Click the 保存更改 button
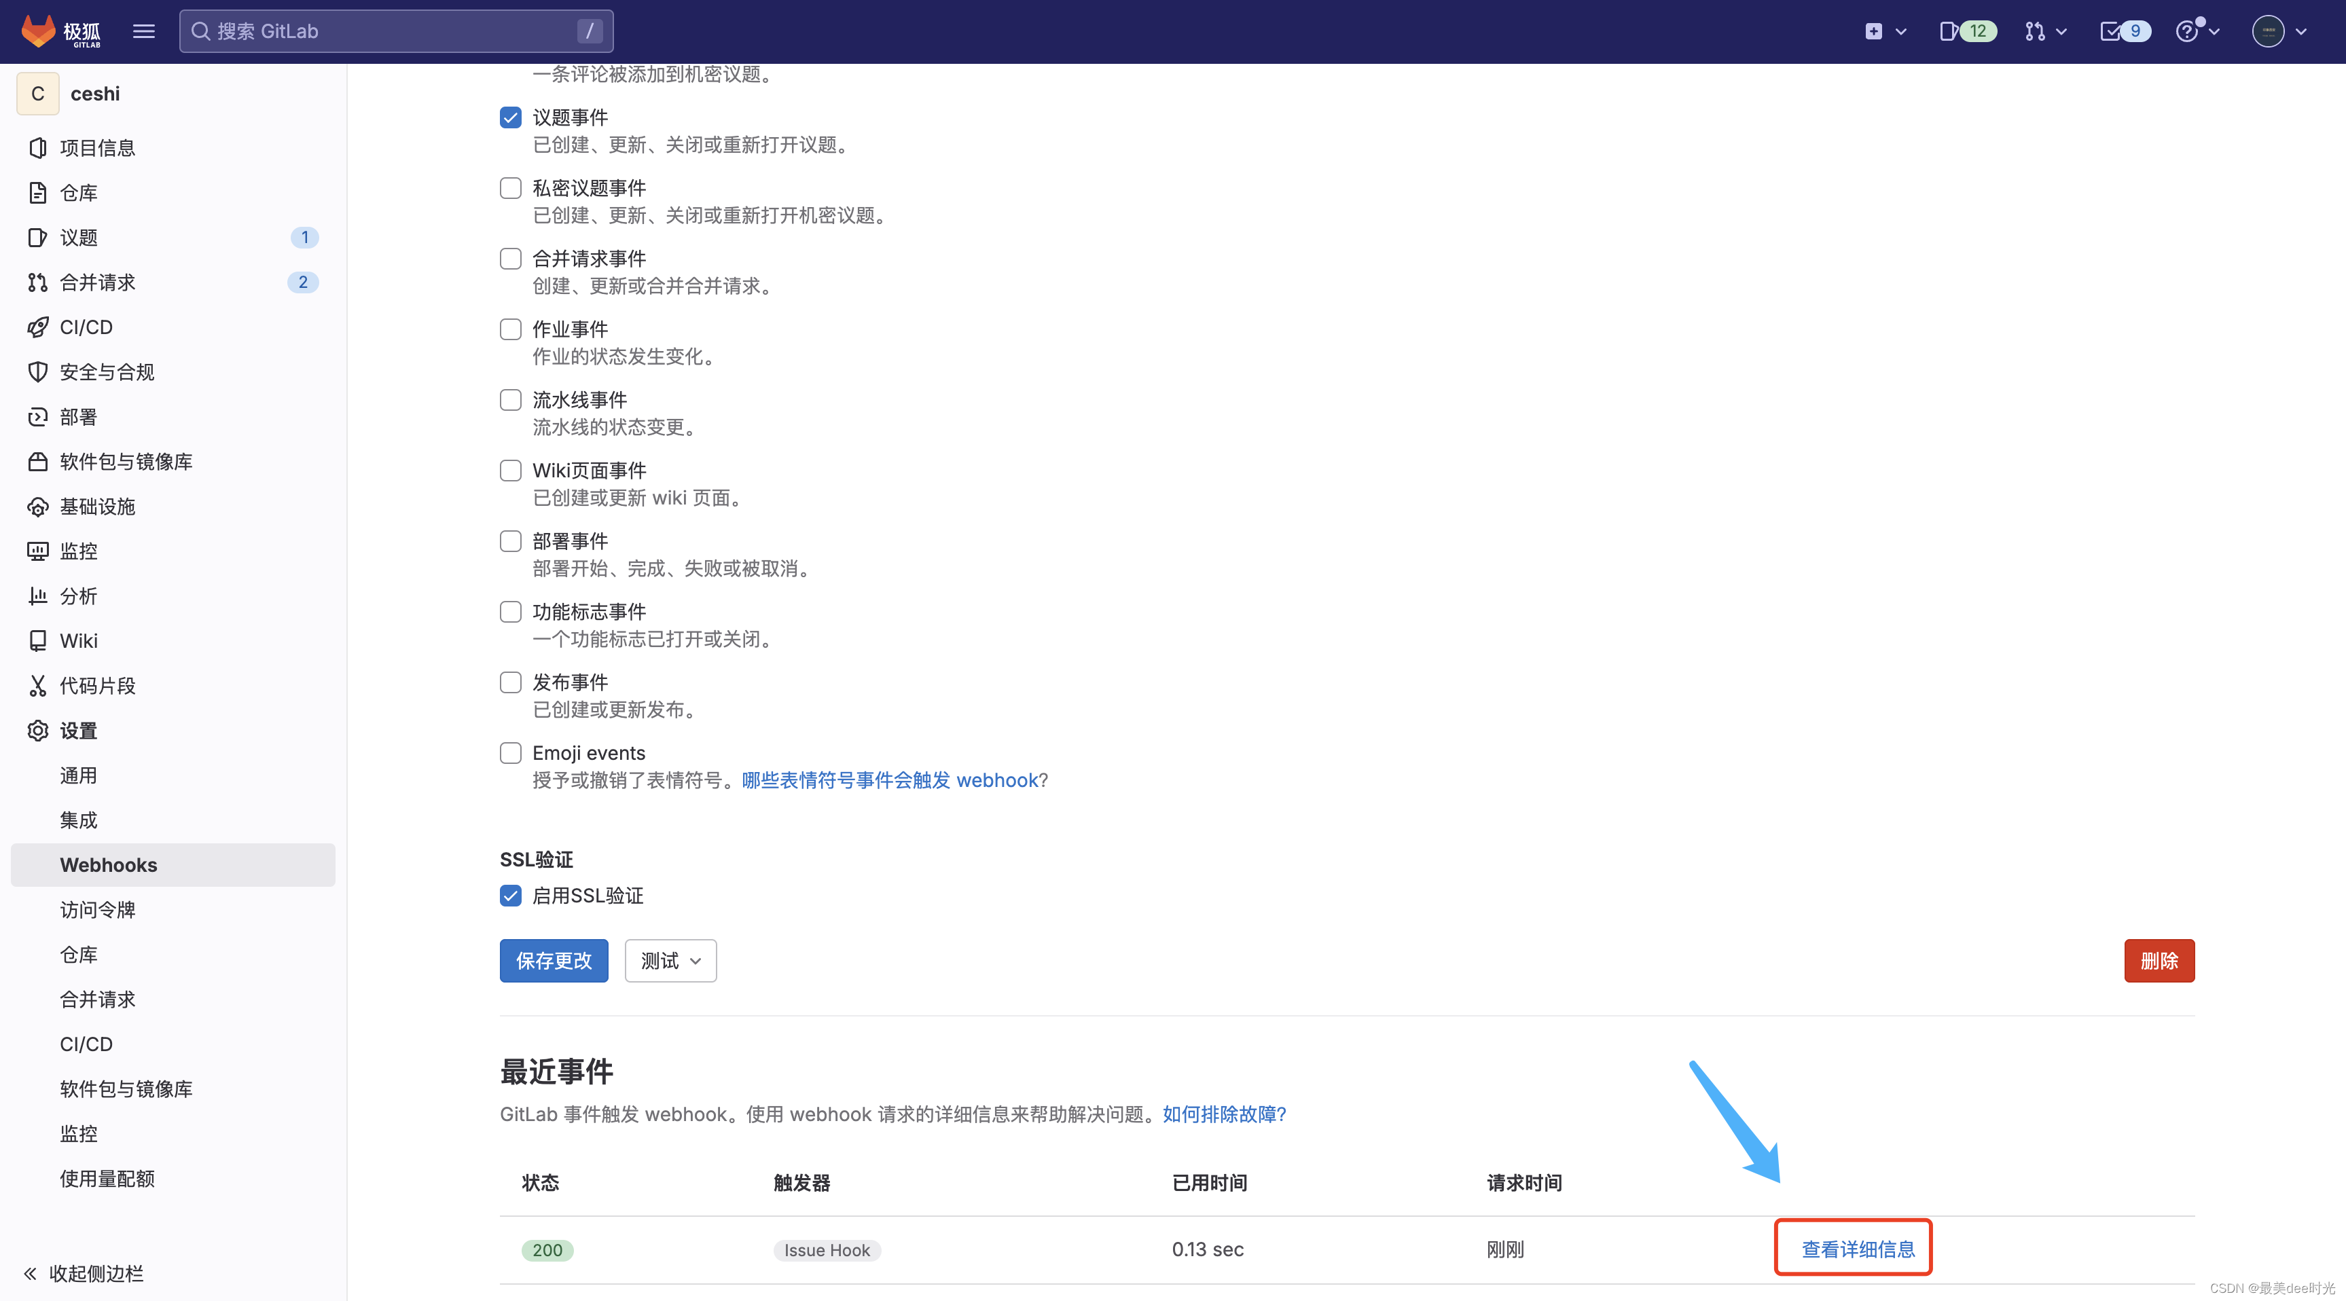The width and height of the screenshot is (2346, 1301). point(554,961)
